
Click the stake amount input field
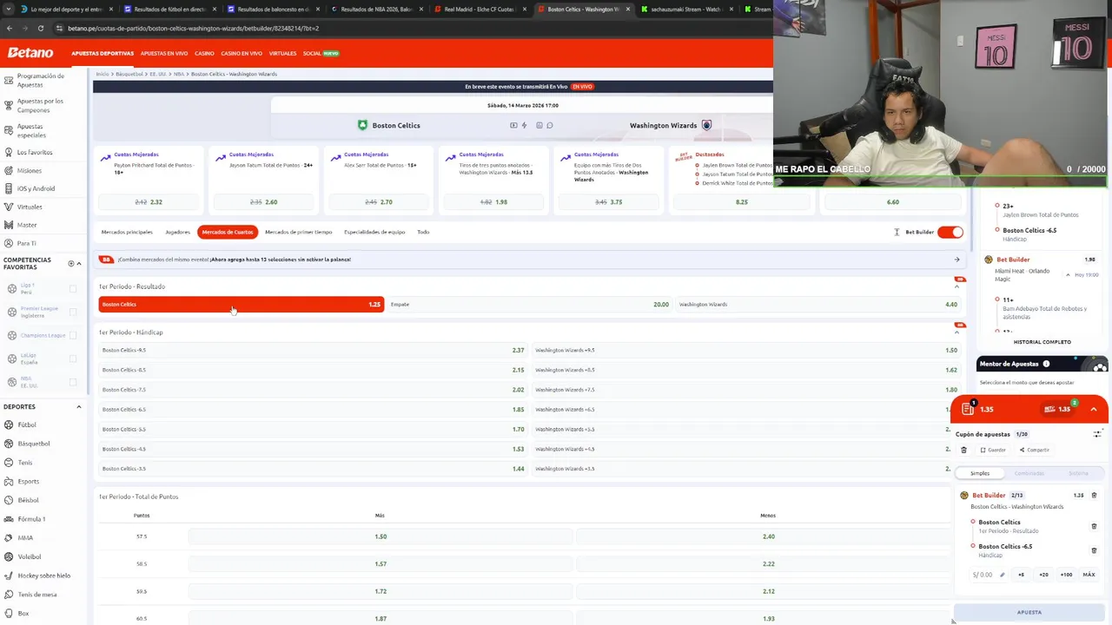[988, 575]
